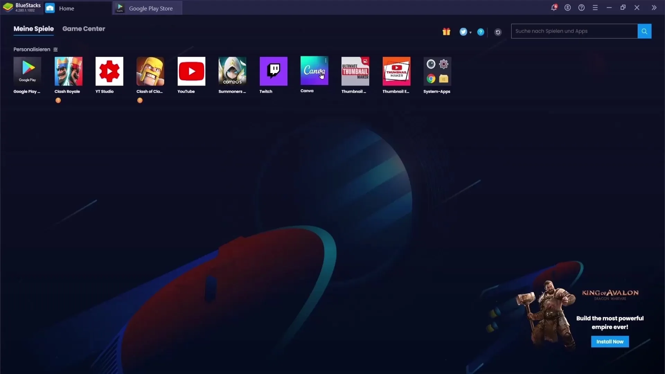The image size is (665, 374).
Task: Click the blue search magnifier button
Action: click(x=644, y=31)
